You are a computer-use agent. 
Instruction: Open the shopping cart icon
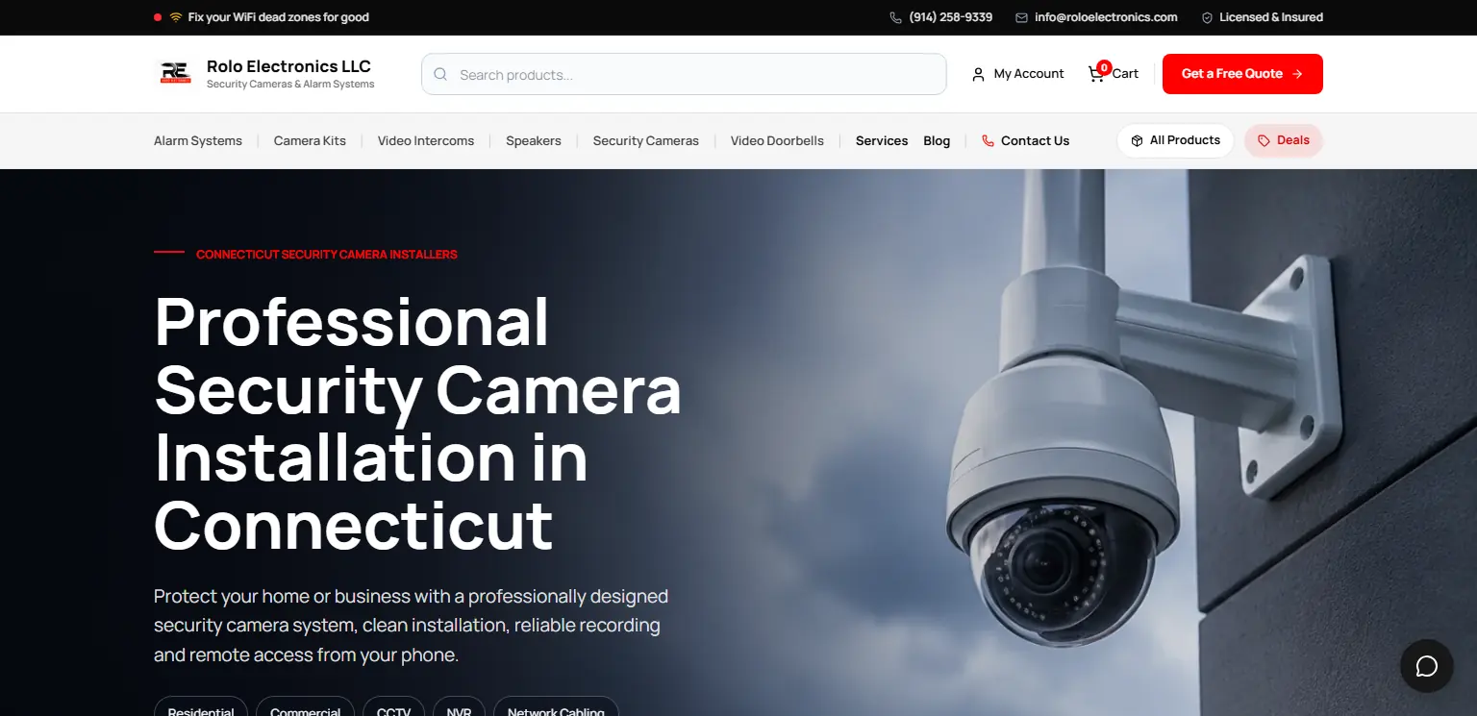pyautogui.click(x=1096, y=74)
